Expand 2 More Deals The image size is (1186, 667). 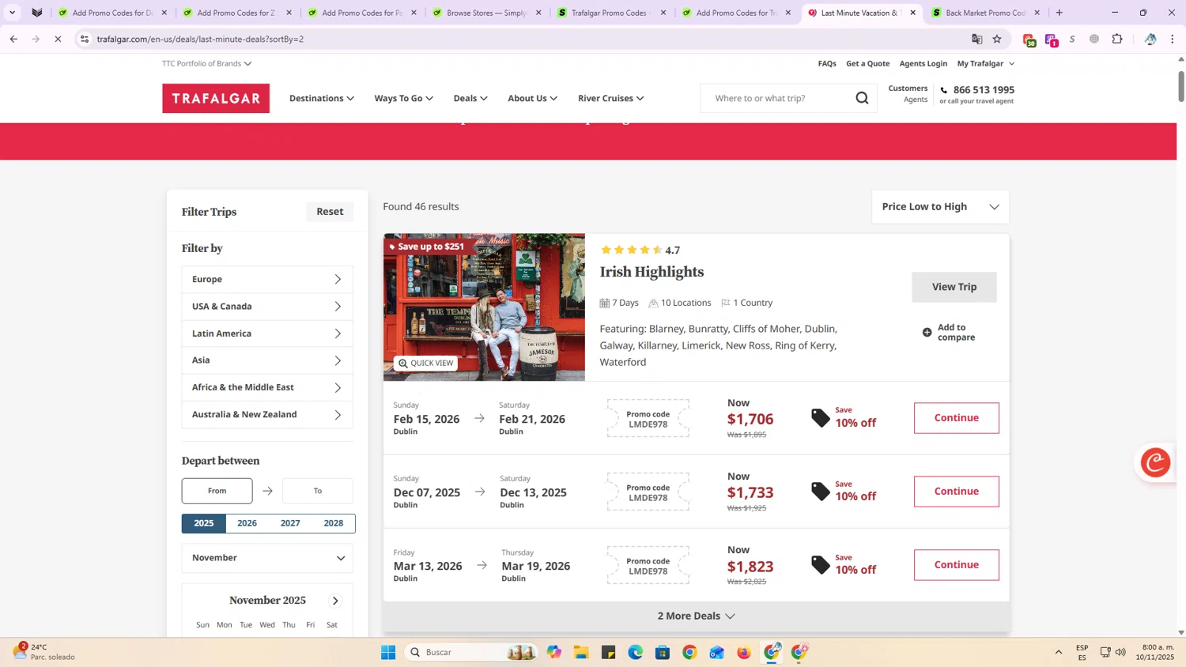pyautogui.click(x=696, y=616)
